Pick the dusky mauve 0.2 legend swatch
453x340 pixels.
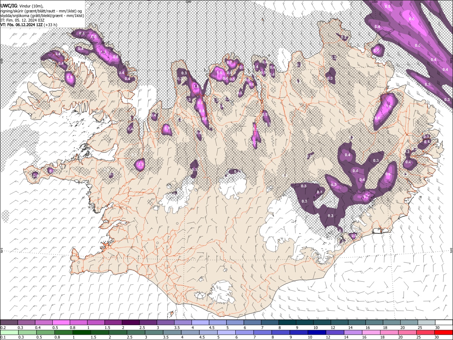tap(9, 323)
